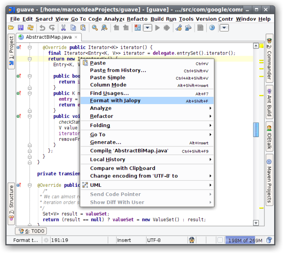
Task: Click the 198M of 269M memory indicator
Action: (x=245, y=240)
